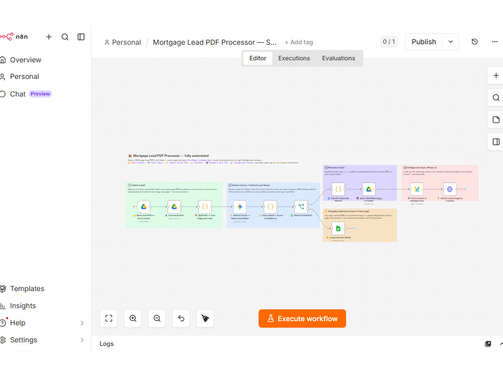
Task: Select the Name Confident? switch node
Action: 301,207
